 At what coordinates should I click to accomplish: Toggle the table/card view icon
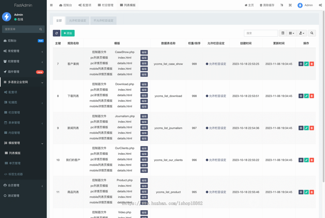283,33
